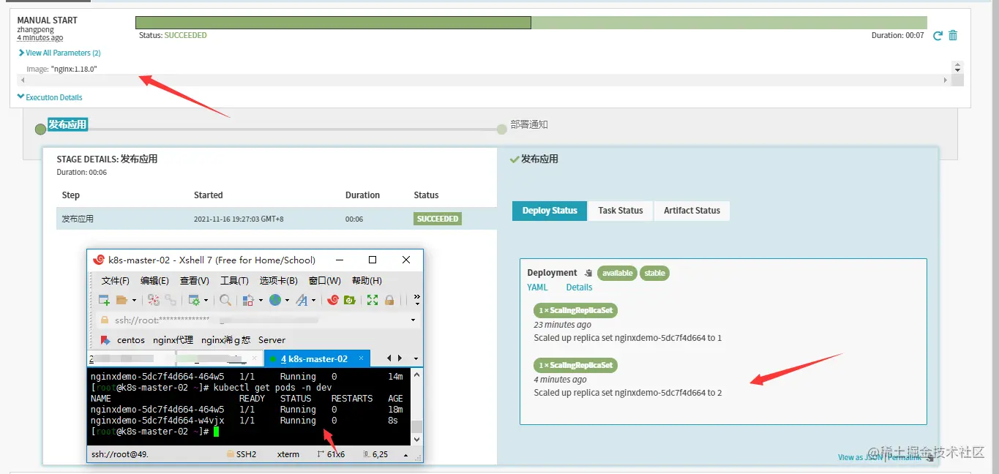Click the magnifier Find icon in Xshell toolbar

click(x=225, y=300)
